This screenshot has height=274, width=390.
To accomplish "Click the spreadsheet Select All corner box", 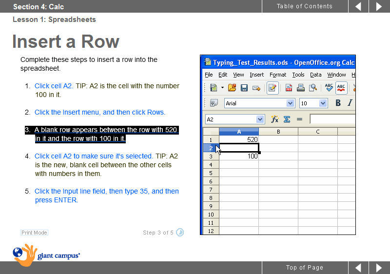I will tap(211, 132).
